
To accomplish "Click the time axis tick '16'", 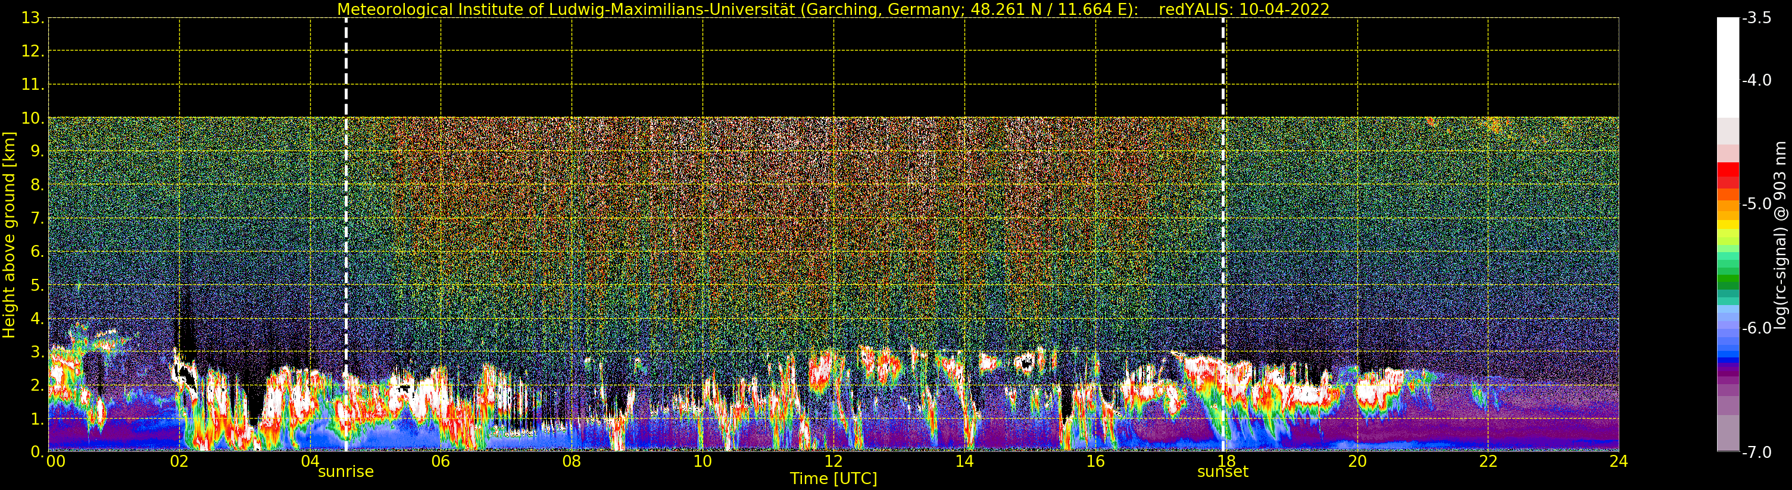I will pyautogui.click(x=1095, y=461).
